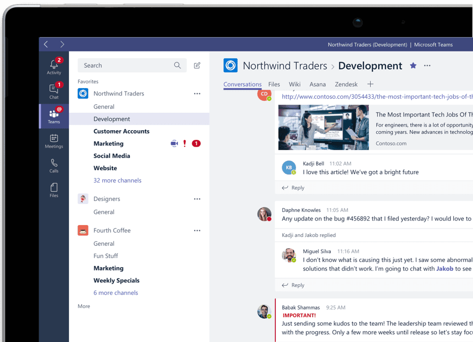Viewport: 473px width, 342px height.
Task: Click Daphne Knowles' profile picture
Action: [264, 214]
